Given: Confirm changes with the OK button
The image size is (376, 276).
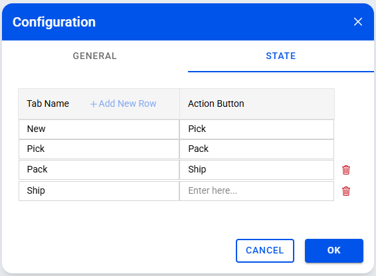Looking at the screenshot, I should click(x=334, y=250).
